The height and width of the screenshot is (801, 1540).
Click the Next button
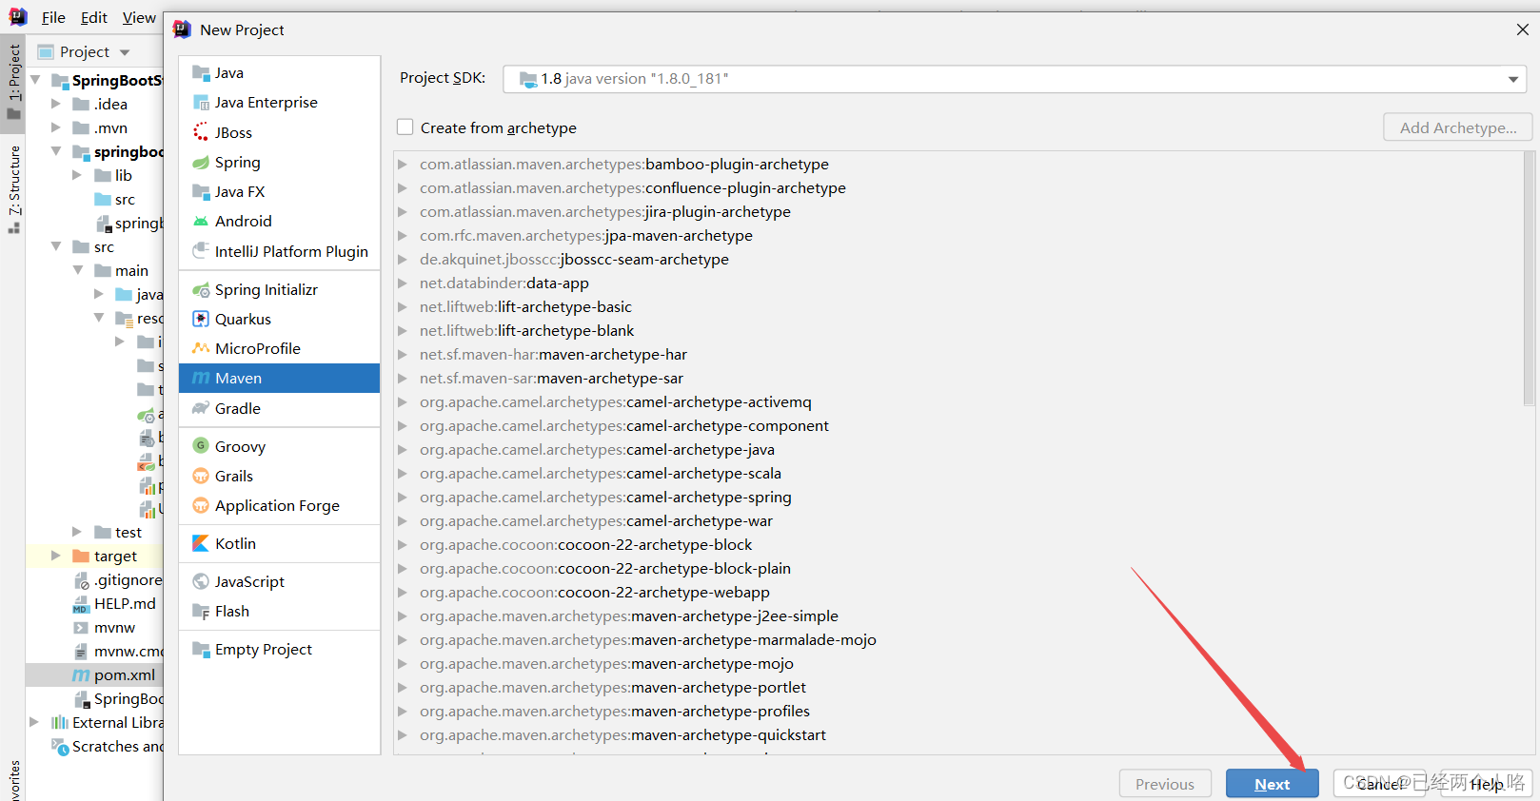[x=1273, y=784]
